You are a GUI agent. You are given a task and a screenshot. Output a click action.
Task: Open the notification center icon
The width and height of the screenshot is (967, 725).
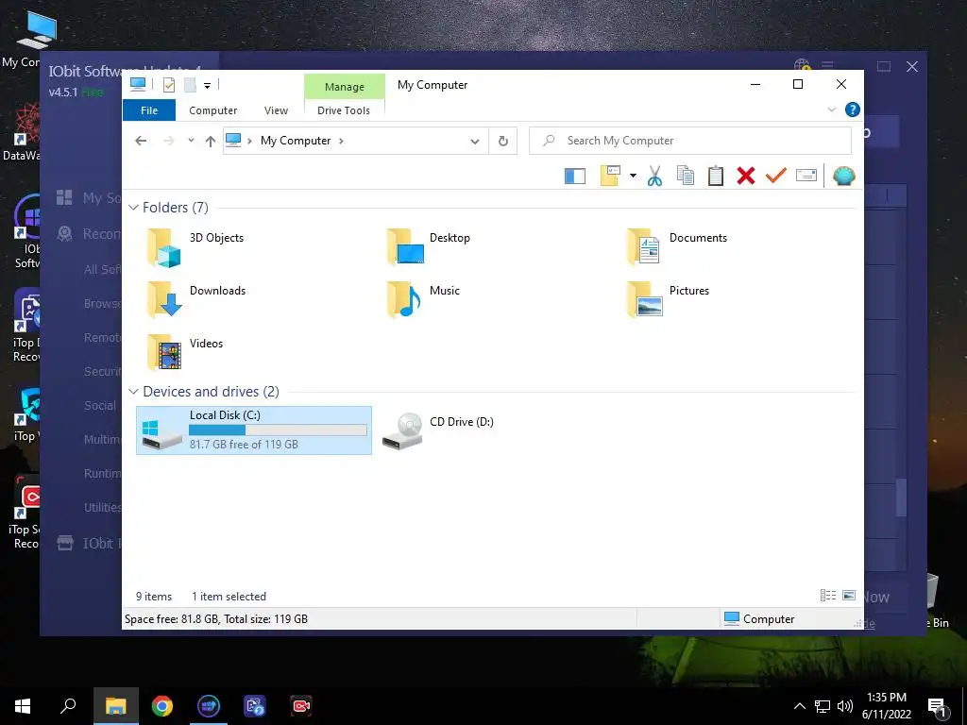[x=937, y=708]
